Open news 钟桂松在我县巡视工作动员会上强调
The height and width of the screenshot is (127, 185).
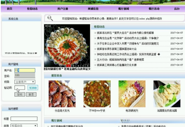click(x=128, y=54)
